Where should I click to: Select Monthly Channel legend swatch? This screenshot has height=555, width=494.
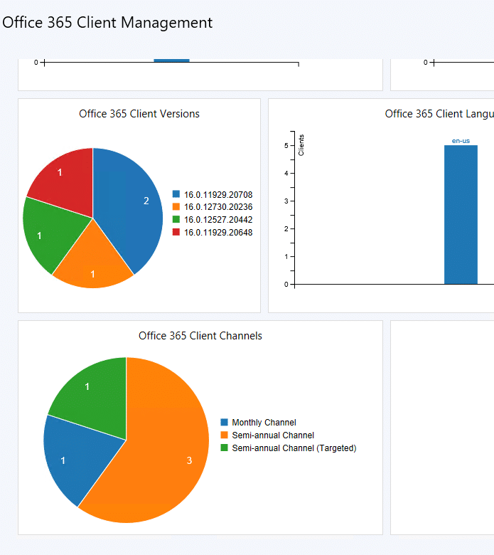click(225, 423)
